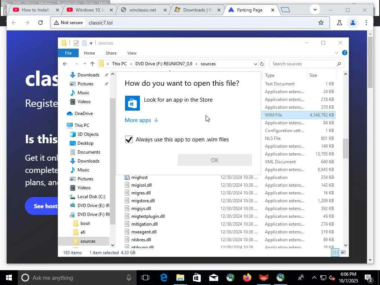Open Explorer help icon

click(344, 53)
